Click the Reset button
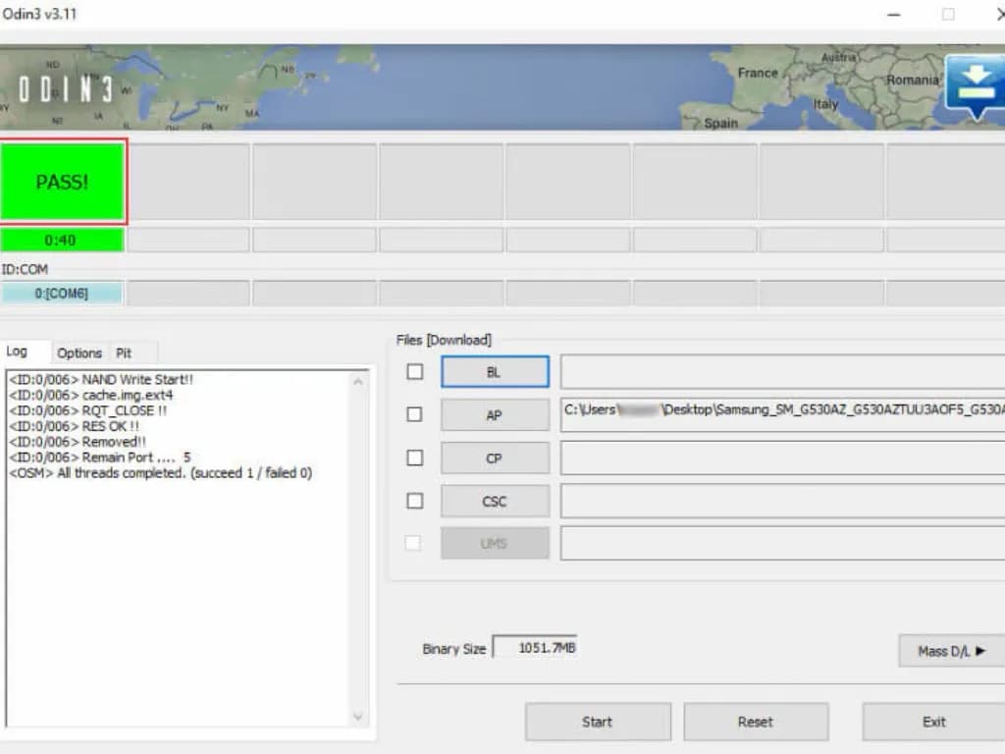1005x754 pixels. coord(756,722)
